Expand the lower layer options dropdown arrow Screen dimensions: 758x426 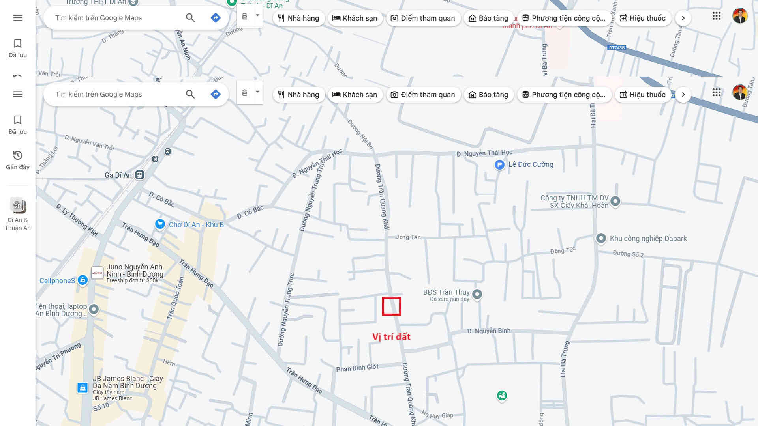tap(257, 92)
